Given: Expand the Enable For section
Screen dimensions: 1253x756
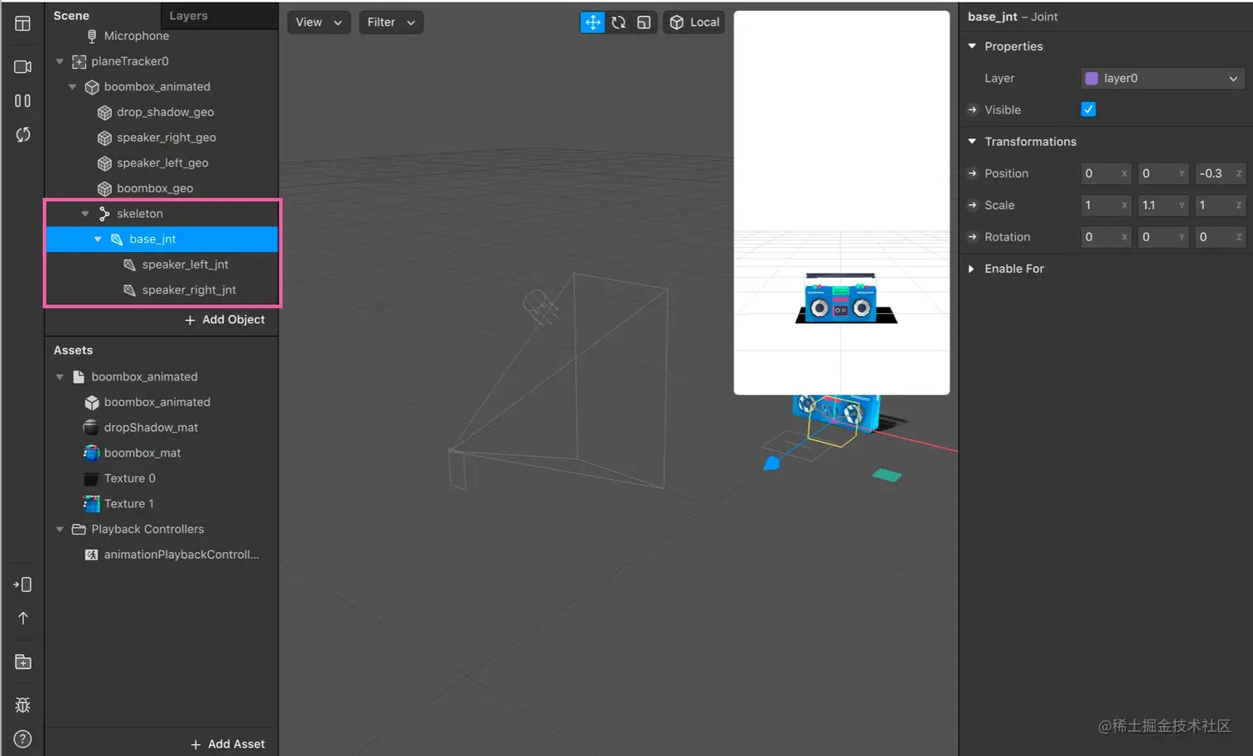Looking at the screenshot, I should (972, 269).
